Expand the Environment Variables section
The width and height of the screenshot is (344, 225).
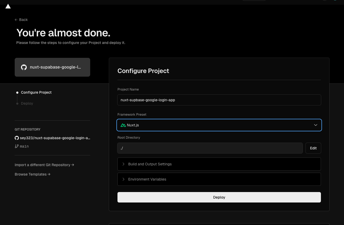(x=219, y=179)
